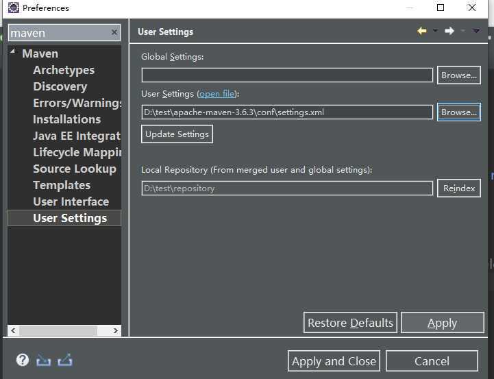
Task: Open the Discovery preference page
Action: [x=60, y=86]
